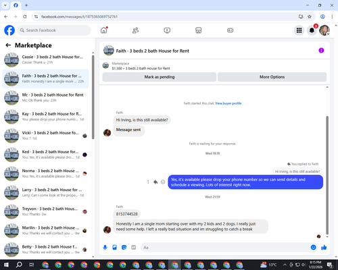
Task: Click the chat header listing thumbnail
Action: [109, 51]
